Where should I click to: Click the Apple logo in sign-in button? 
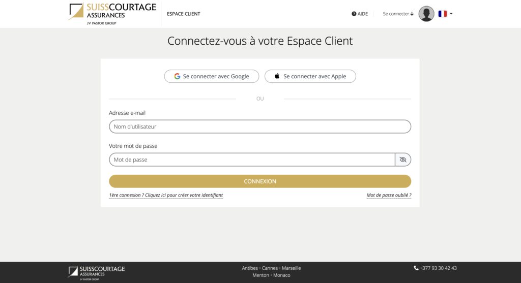pos(277,76)
